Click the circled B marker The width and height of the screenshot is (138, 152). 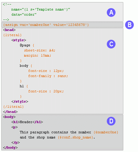(129, 25)
